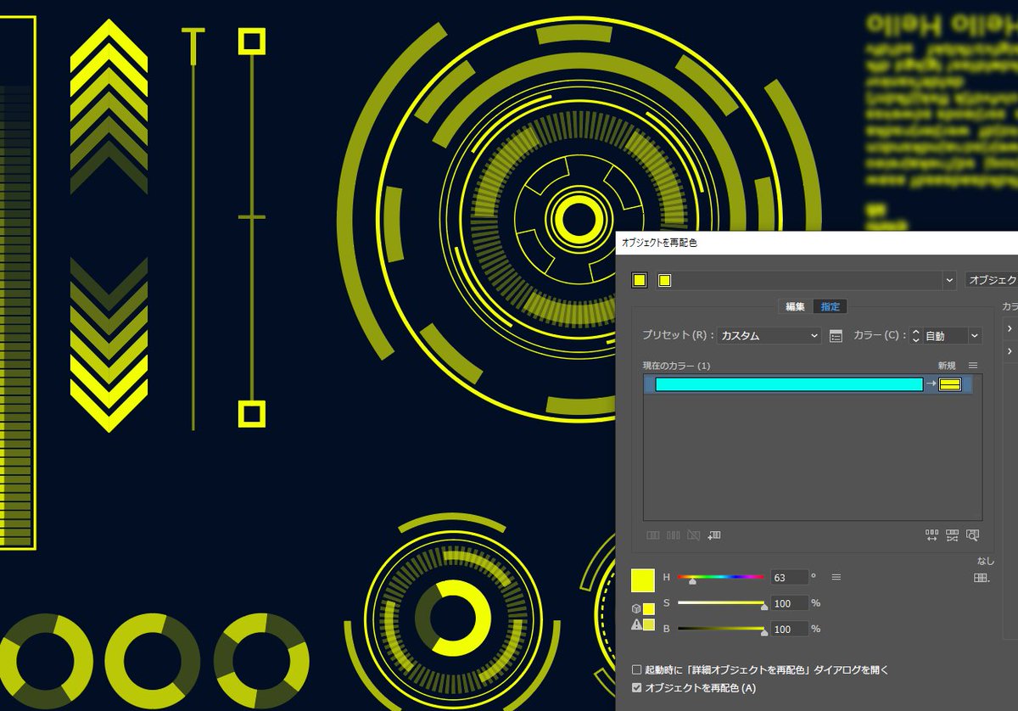Screen dimensions: 1018x711
Task: Click the recolor options icon beside the preset dropdown
Action: 836,336
